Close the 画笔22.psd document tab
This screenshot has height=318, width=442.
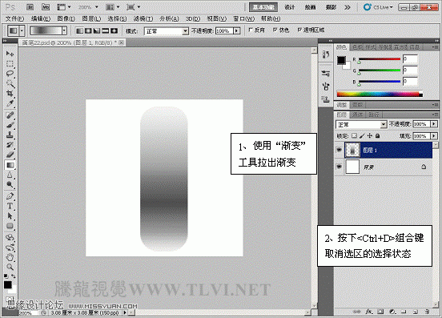tap(121, 42)
